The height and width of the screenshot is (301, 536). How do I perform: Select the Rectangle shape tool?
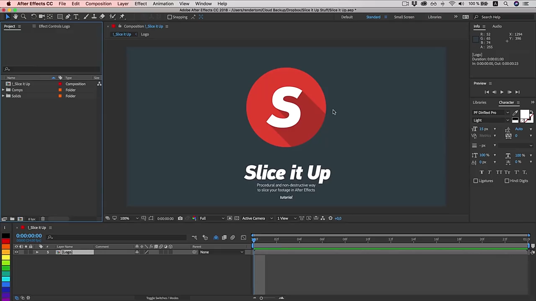click(60, 17)
